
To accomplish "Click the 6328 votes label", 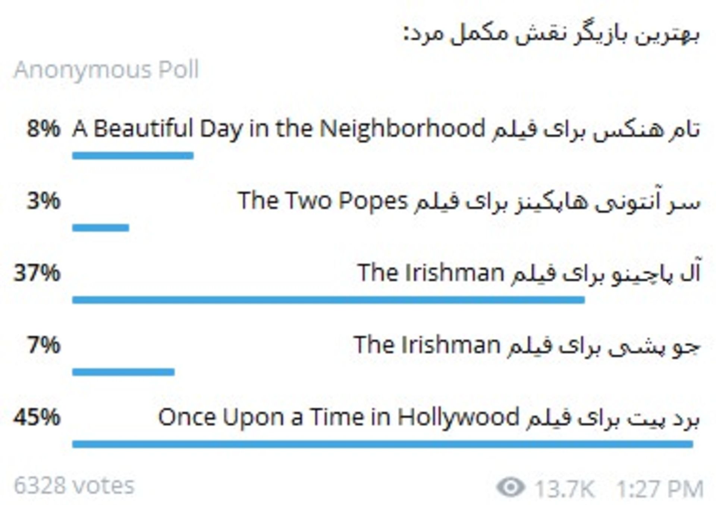I will (x=74, y=486).
